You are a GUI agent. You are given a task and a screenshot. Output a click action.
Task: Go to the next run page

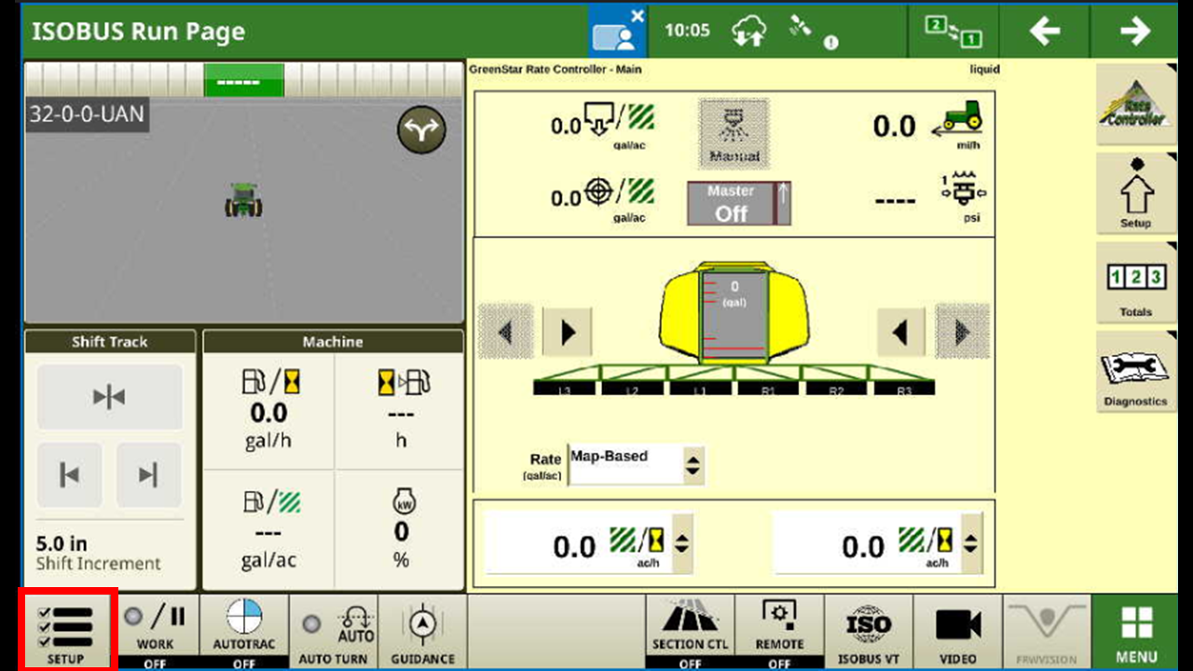pos(1134,31)
